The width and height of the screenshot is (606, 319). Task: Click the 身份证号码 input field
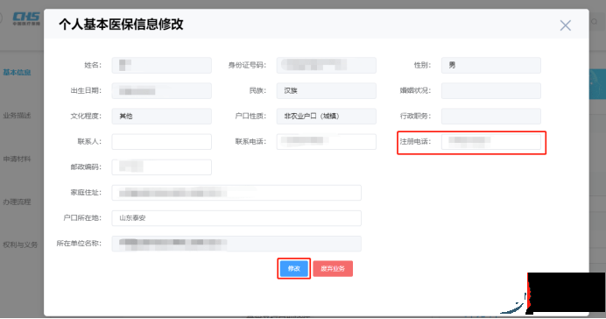click(x=326, y=66)
